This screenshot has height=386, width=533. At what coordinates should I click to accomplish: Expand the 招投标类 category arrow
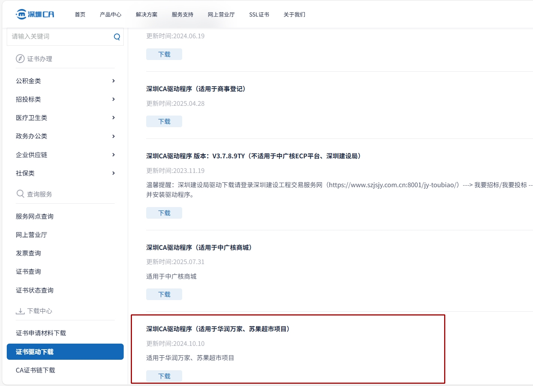click(114, 99)
